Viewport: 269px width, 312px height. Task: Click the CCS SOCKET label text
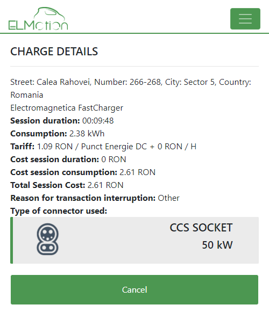(x=201, y=228)
